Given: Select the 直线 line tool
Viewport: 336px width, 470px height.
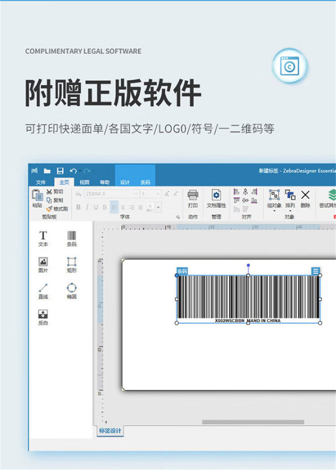Looking at the screenshot, I should (43, 291).
